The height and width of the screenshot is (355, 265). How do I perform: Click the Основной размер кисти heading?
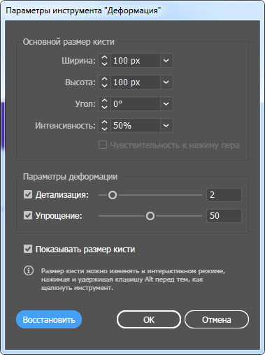[x=69, y=42]
